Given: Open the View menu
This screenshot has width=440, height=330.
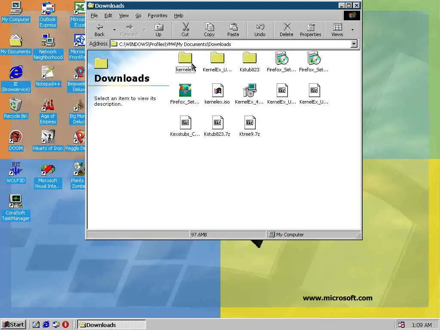Looking at the screenshot, I should pos(124,15).
